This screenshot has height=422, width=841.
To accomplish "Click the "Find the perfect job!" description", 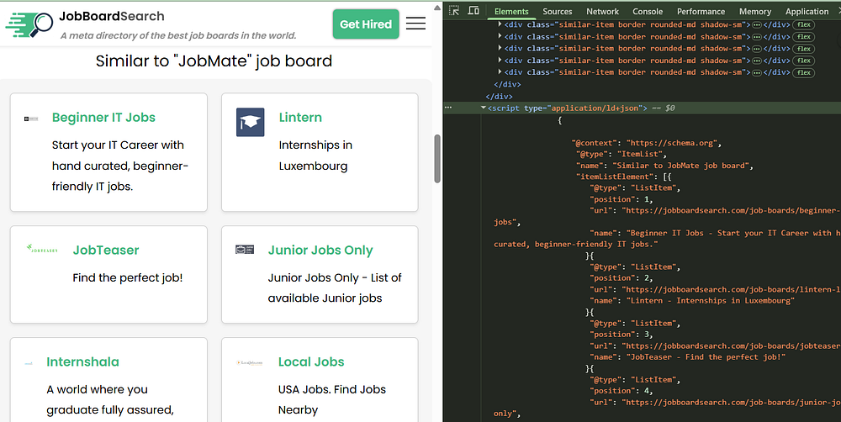I will (128, 277).
